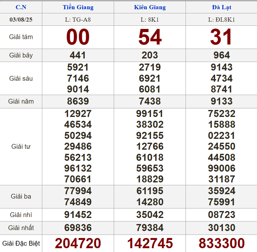Click the C.N day header link

click(21, 7)
